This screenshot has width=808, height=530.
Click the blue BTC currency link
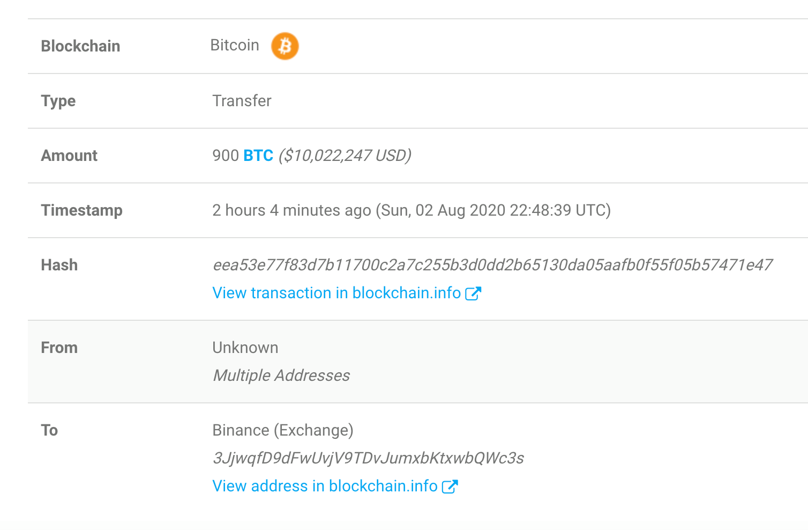coord(258,156)
